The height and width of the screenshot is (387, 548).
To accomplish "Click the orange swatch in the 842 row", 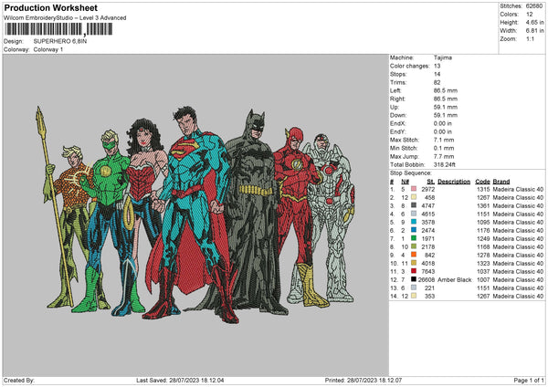I will (x=414, y=255).
